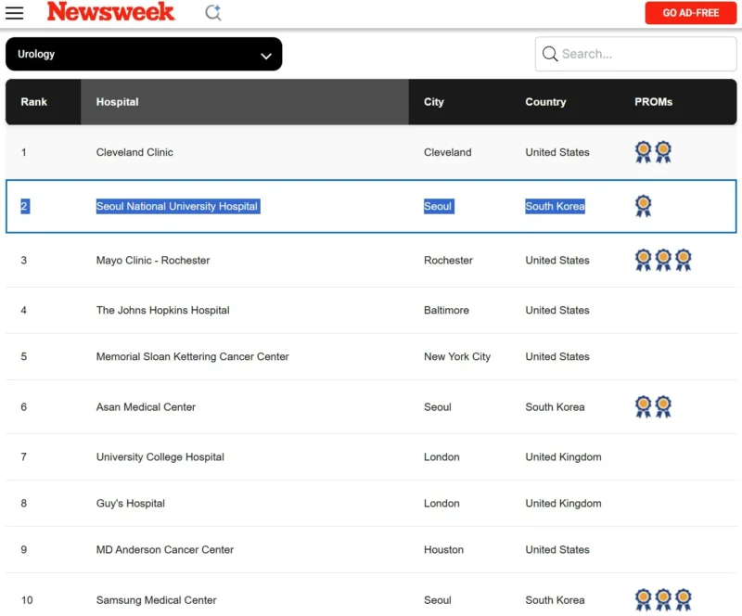Viewport: 742px width, 616px height.
Task: Select Mayo Clinic - Rochester hospital name
Action: point(153,260)
